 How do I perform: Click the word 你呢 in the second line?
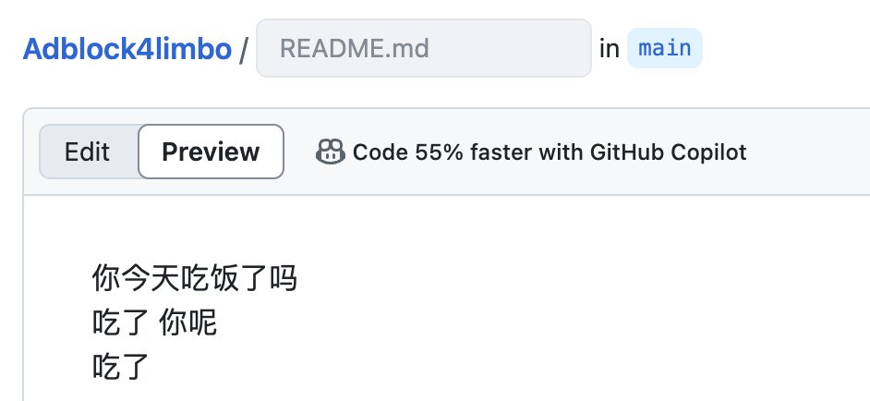188,322
